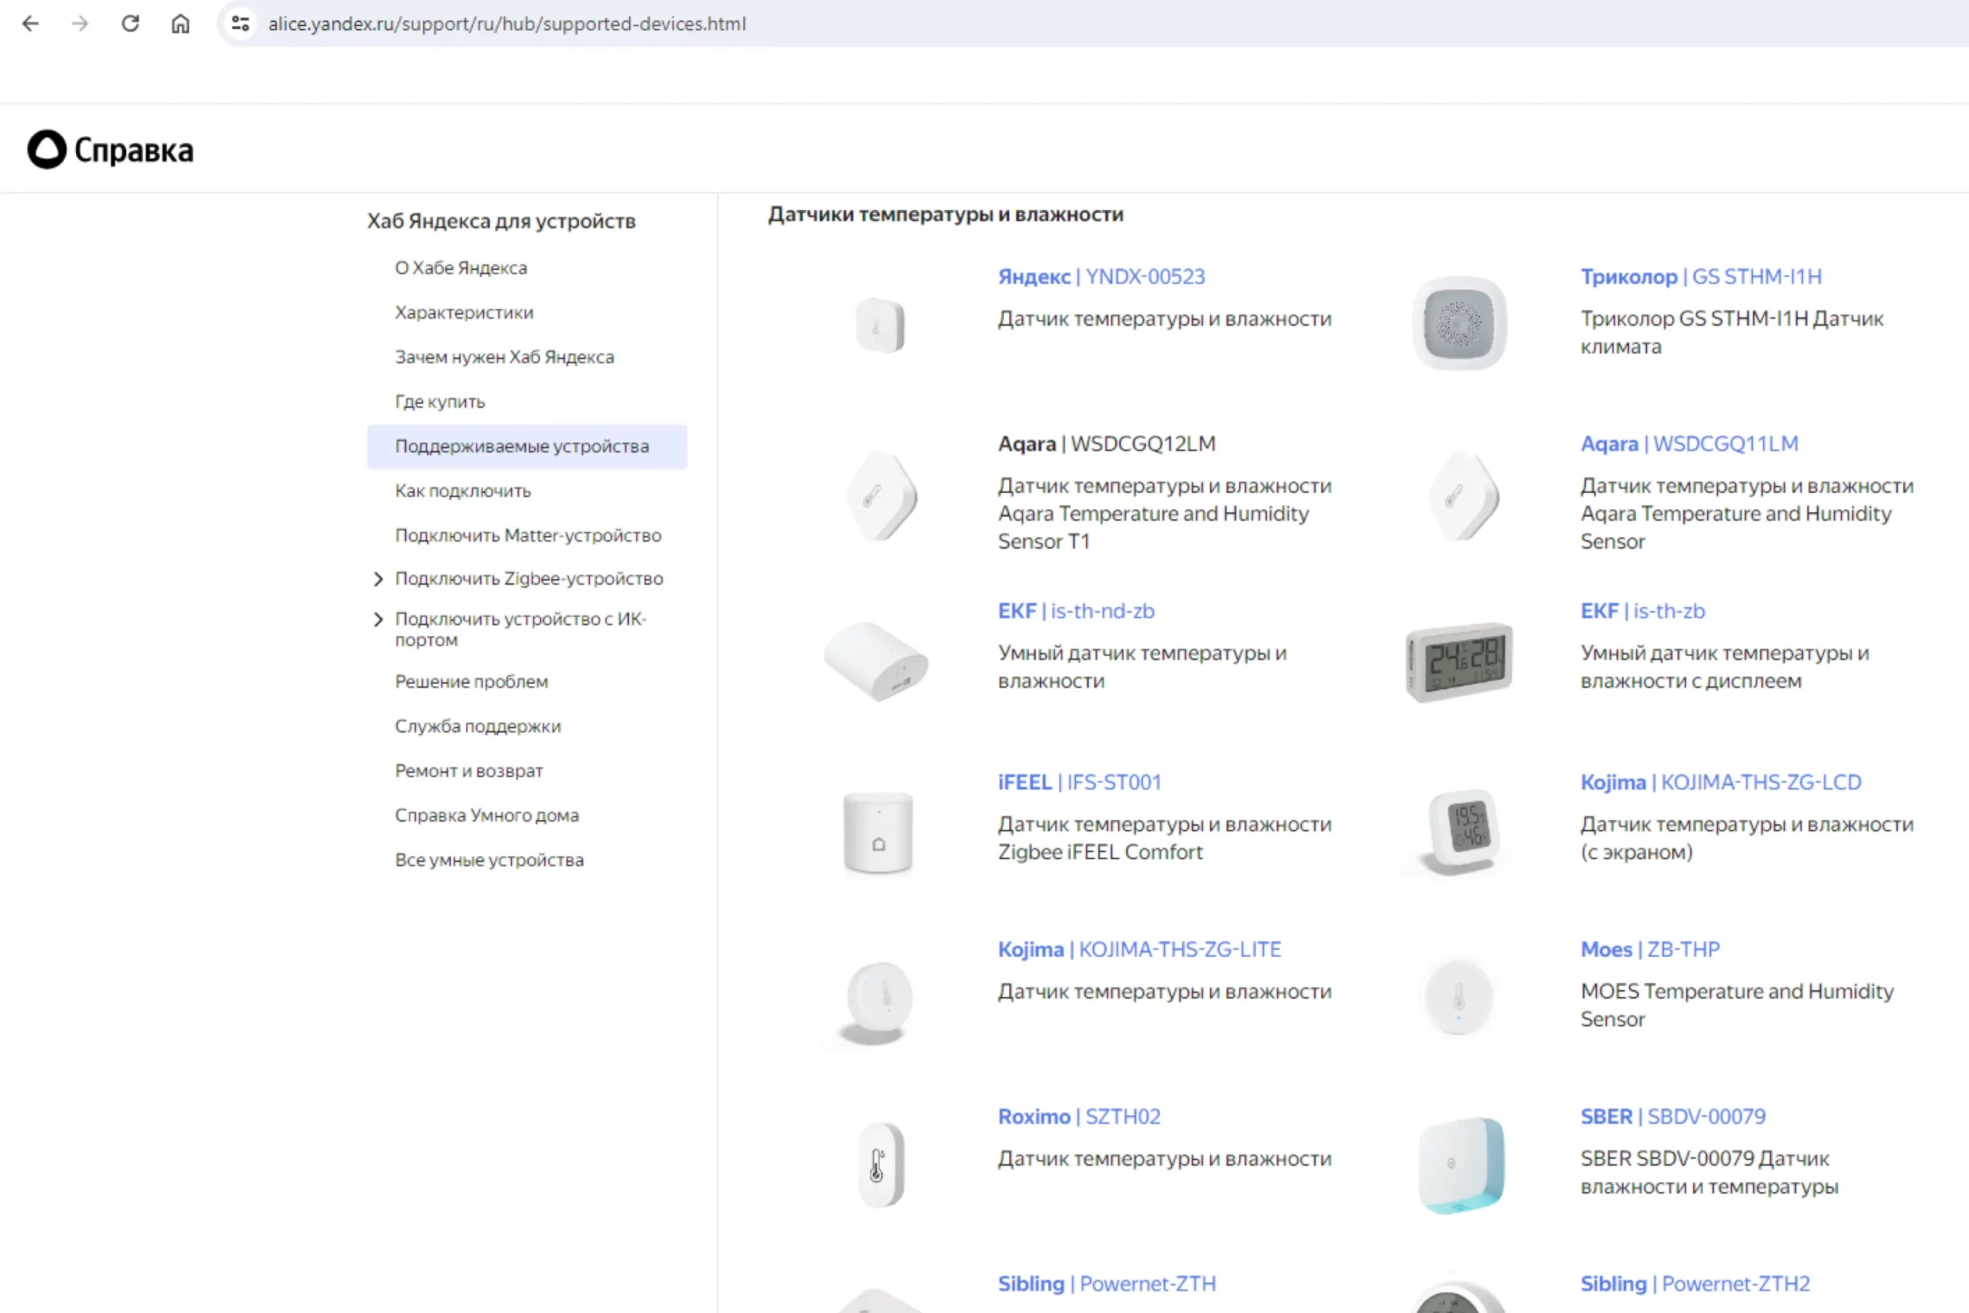Click the iFEEL IFS-ST001 device image
The height and width of the screenshot is (1313, 1969).
pyautogui.click(x=878, y=832)
